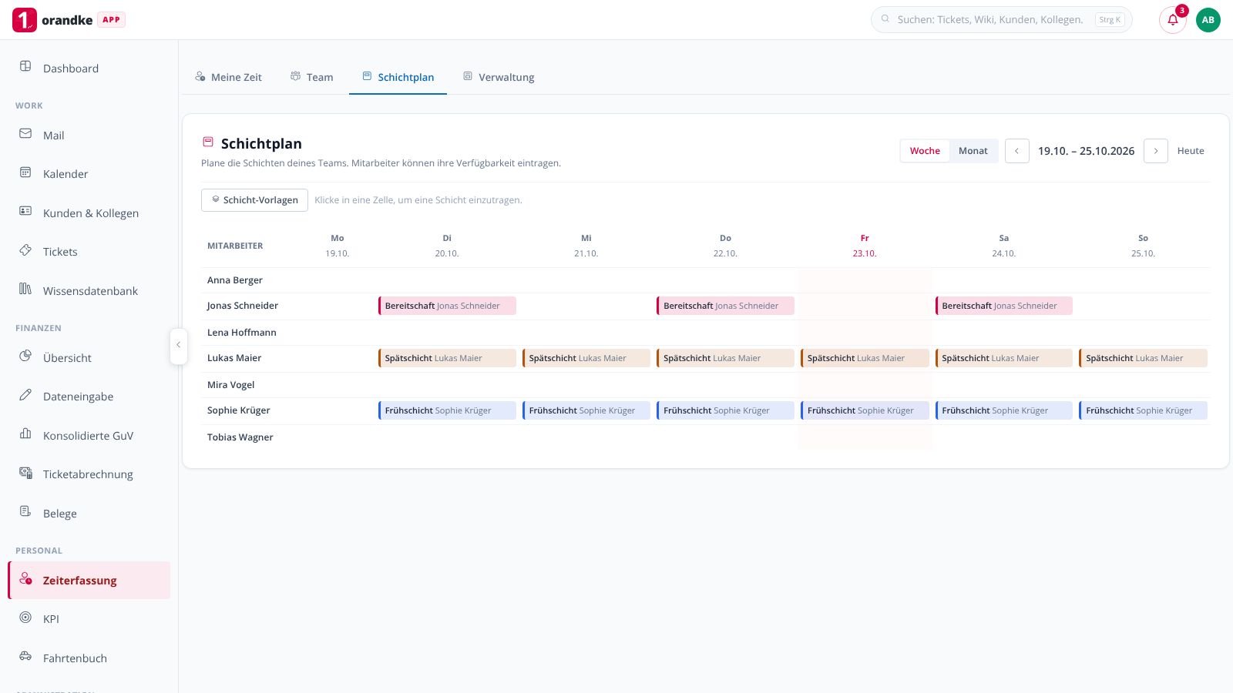
Task: Open Sophie Krüger's Frühschicht on Wednesday 21.10.
Action: [586, 410]
